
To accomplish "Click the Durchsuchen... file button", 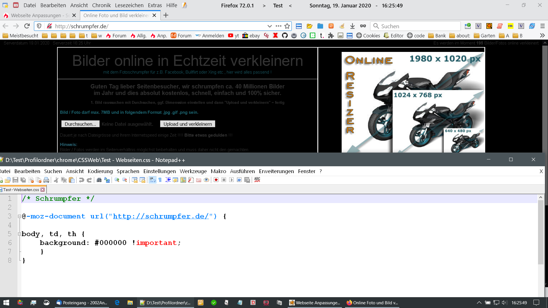I will (80, 124).
